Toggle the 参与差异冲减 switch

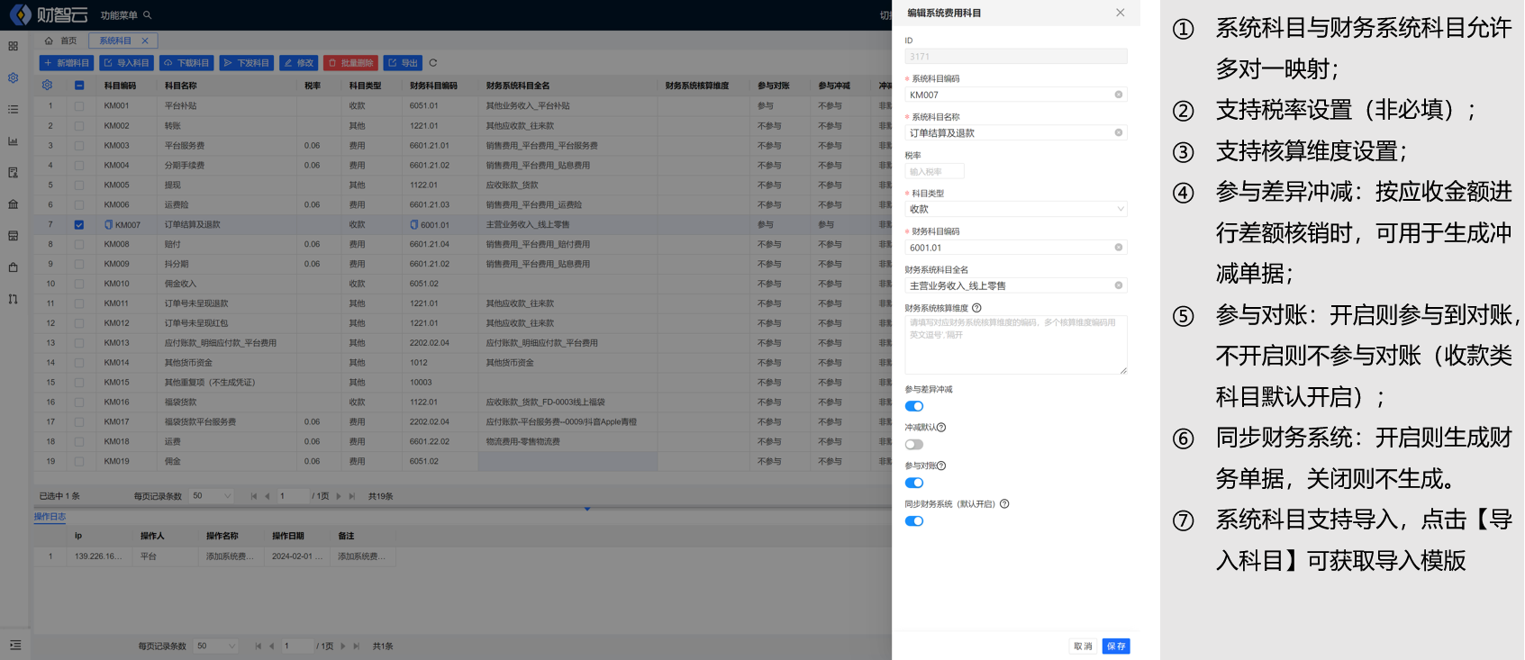pyautogui.click(x=914, y=406)
